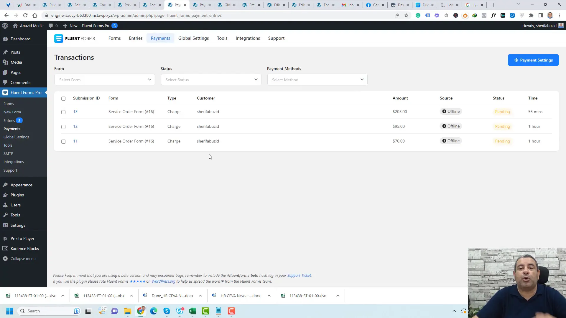Toggle the select-all checkbox in table header
Screen dimensions: 566x318
click(63, 99)
